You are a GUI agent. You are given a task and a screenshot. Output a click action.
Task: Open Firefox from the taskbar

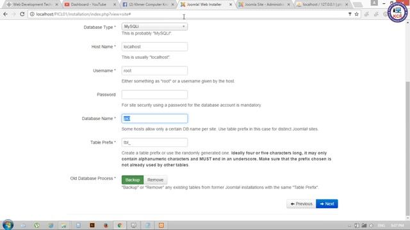click(106, 226)
